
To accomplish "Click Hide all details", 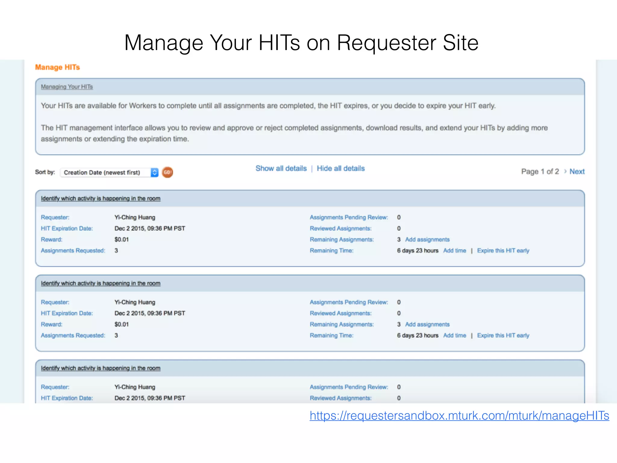I will [341, 169].
